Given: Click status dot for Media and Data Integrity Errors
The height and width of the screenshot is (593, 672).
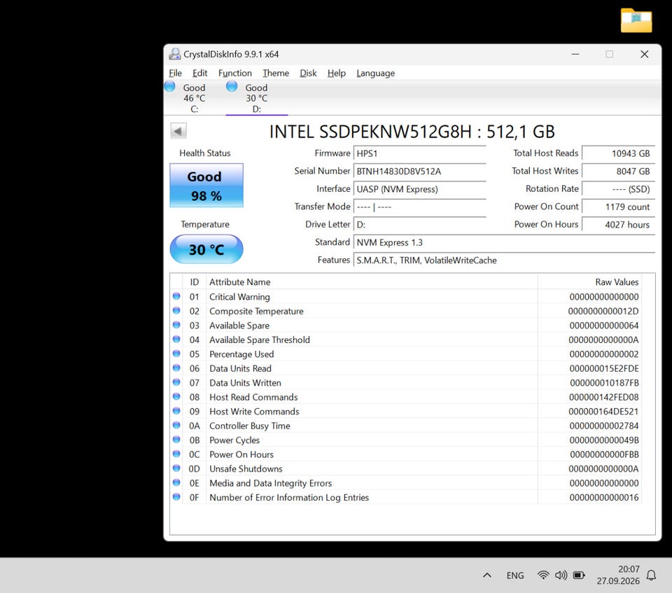Looking at the screenshot, I should coord(176,482).
